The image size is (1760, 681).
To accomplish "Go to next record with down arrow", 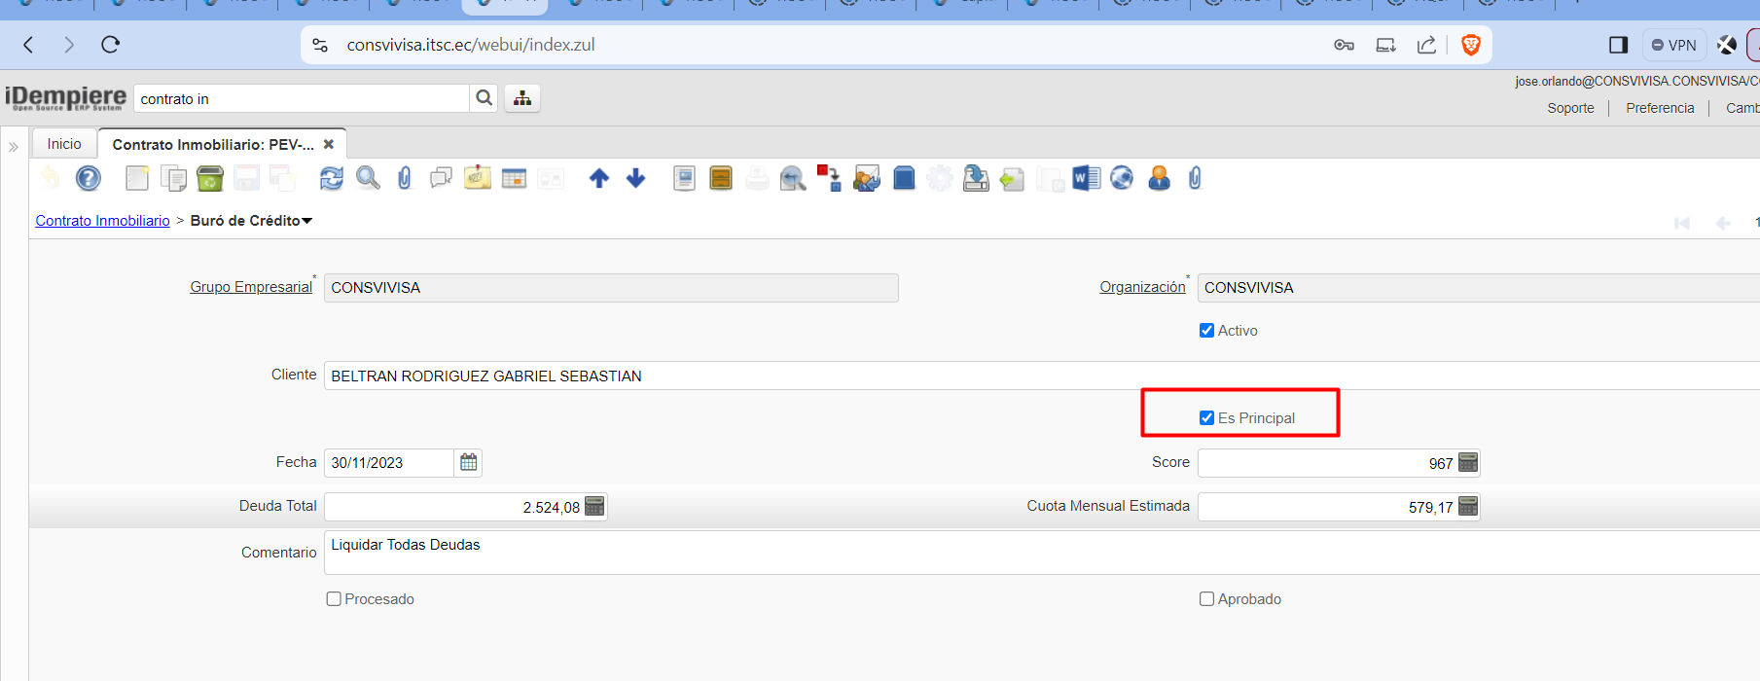I will [x=635, y=178].
